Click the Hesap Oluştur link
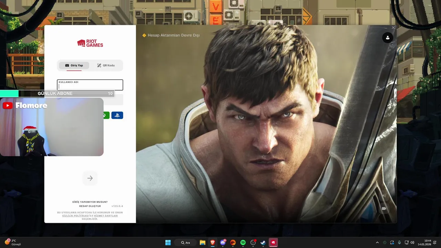441x248 pixels. (90, 206)
